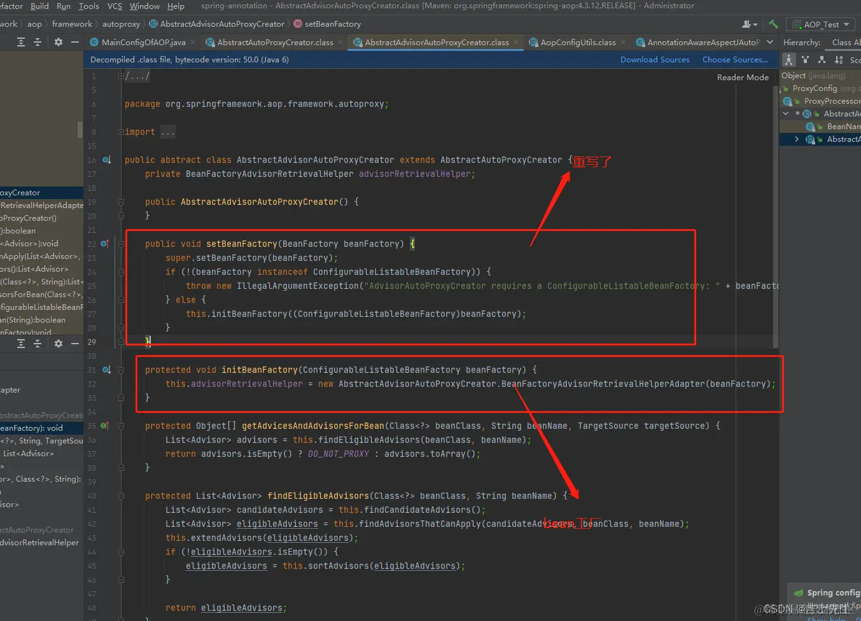Close the AopConfigUtils.class tab
This screenshot has height=621, width=861.
pos(623,43)
